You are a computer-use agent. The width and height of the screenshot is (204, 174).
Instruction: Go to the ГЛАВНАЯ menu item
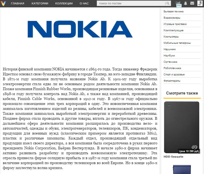click(18, 4)
